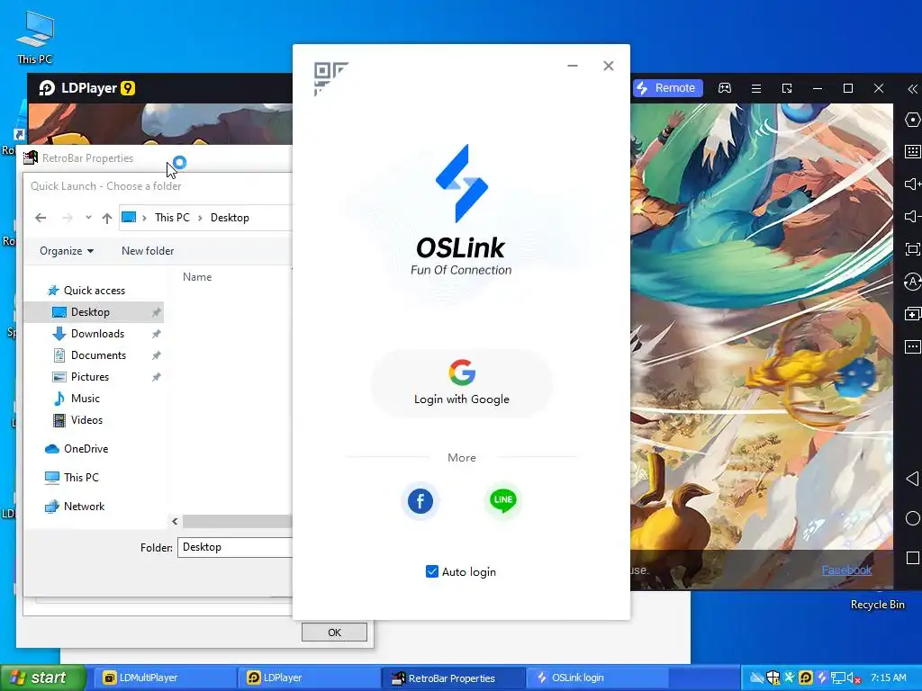Click the Folder name input field
This screenshot has width=922, height=691.
coord(235,547)
